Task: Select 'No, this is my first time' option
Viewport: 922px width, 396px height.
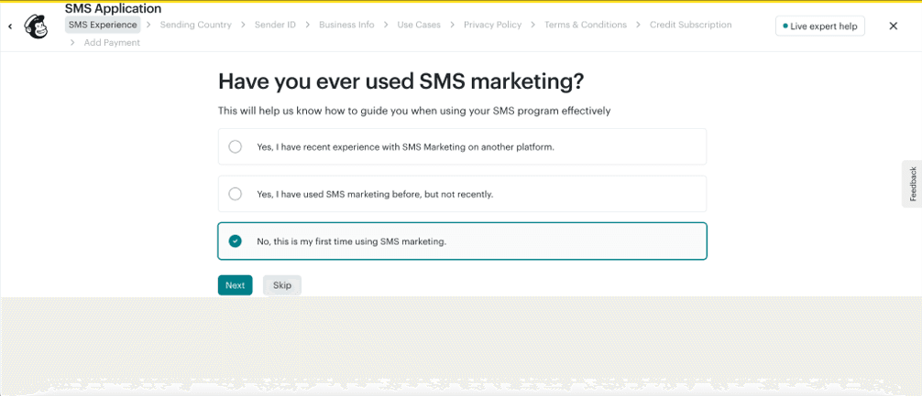Action: (462, 241)
